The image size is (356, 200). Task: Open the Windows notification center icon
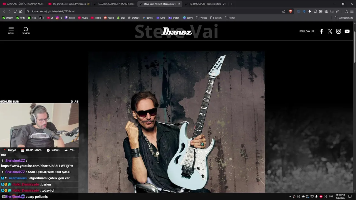click(350, 196)
